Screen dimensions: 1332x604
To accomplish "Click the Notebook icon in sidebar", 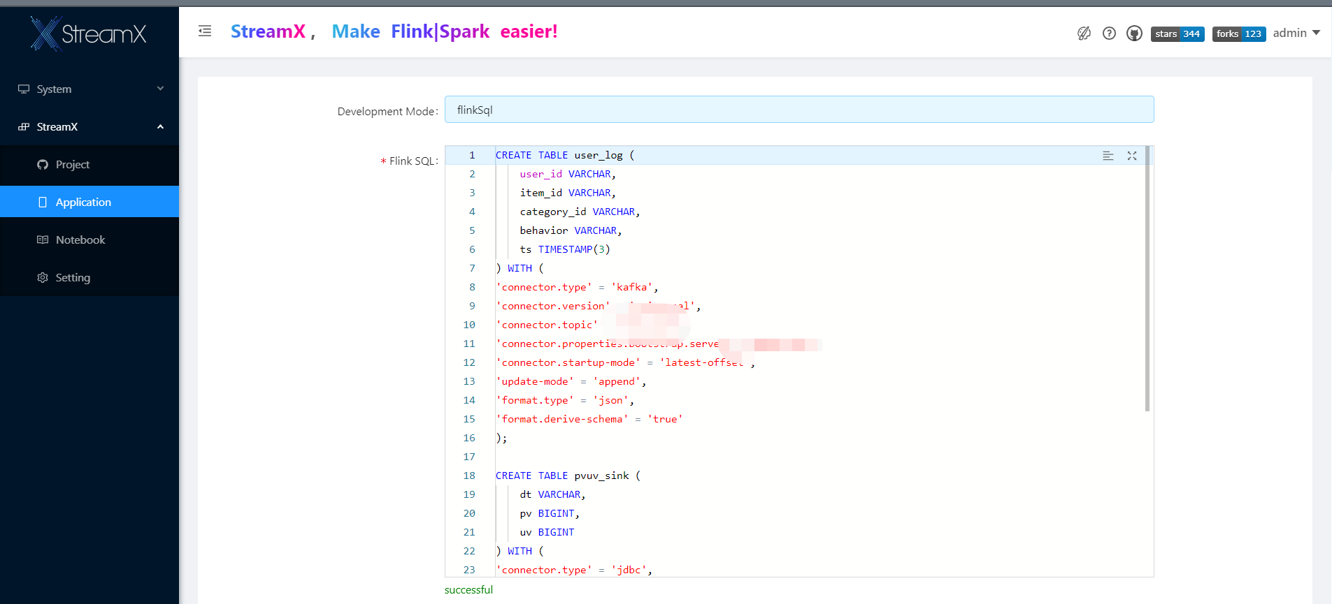I will point(43,240).
